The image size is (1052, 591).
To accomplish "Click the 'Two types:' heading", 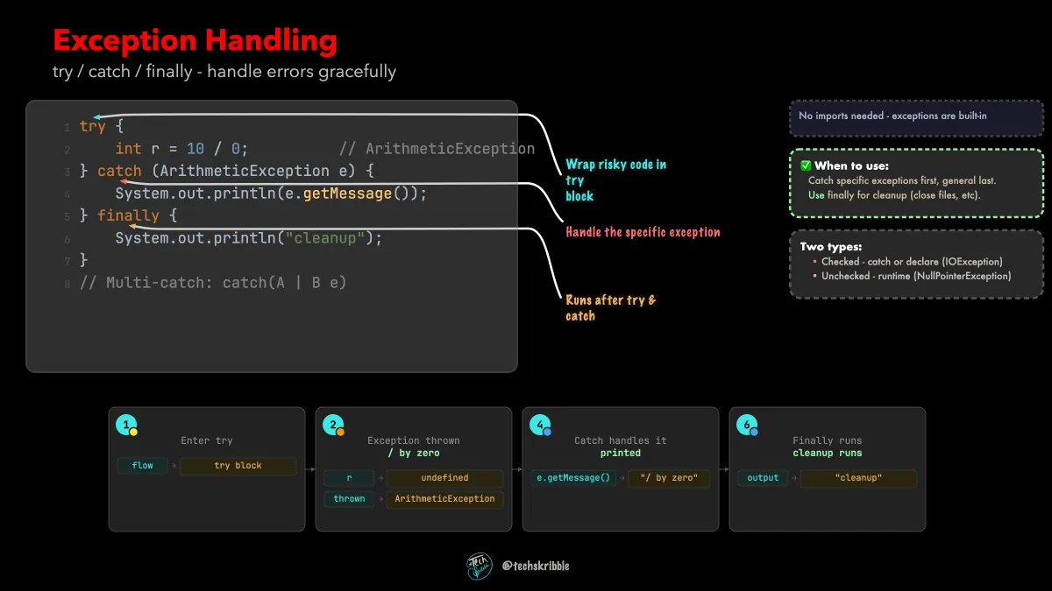I will point(830,247).
